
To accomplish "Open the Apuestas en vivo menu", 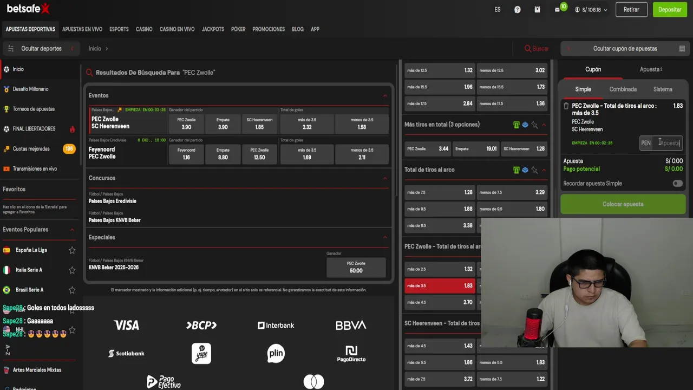I will click(x=82, y=29).
